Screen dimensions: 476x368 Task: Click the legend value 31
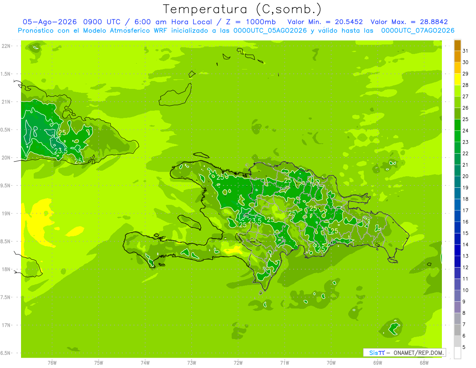click(465, 51)
